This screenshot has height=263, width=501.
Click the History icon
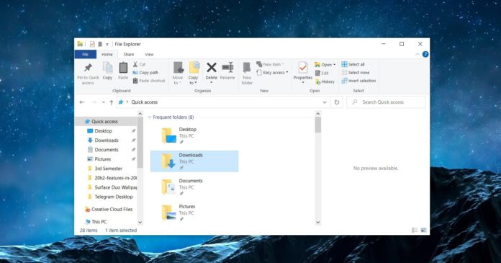pyautogui.click(x=318, y=81)
